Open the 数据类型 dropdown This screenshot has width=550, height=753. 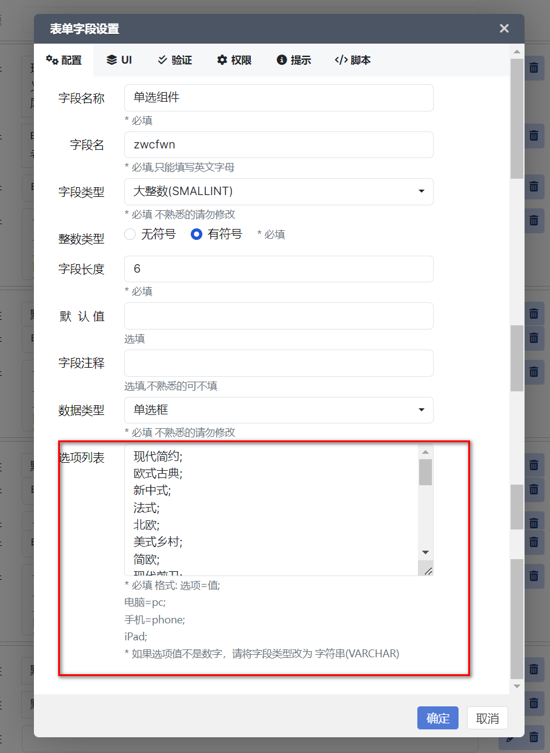click(279, 410)
